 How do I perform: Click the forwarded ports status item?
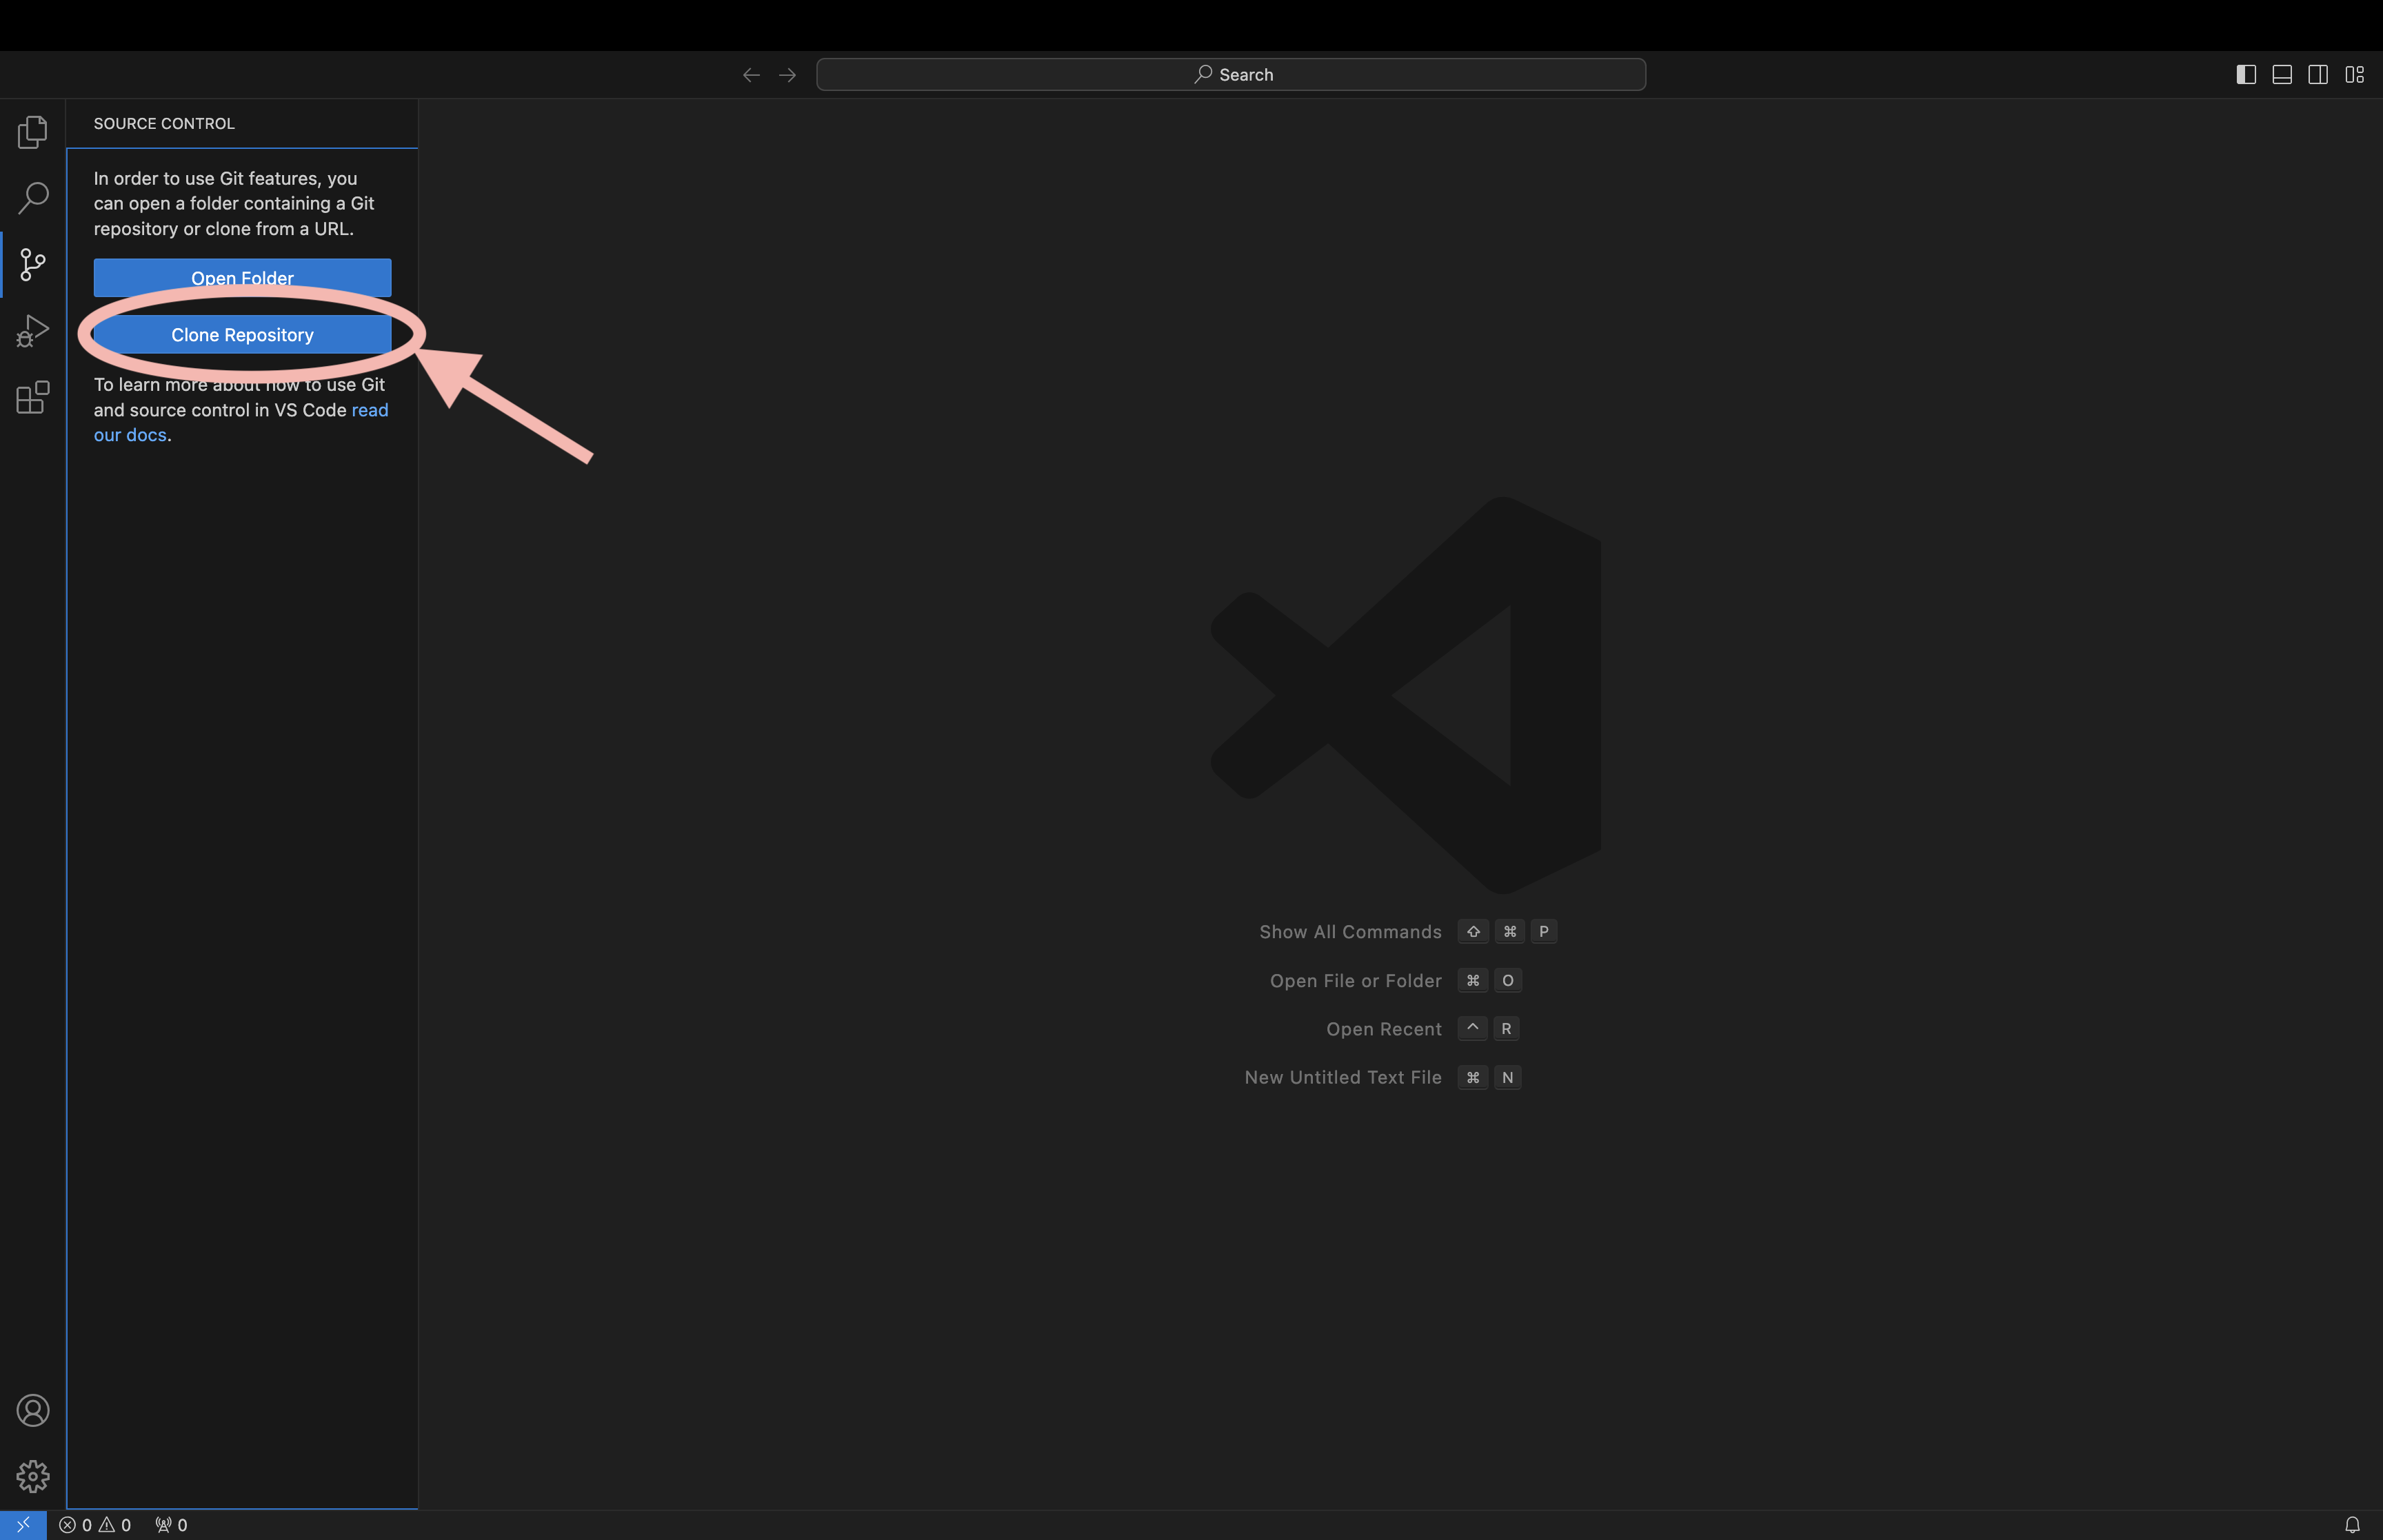(171, 1524)
